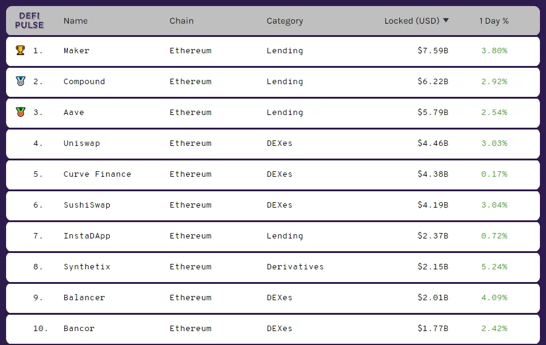Open the Maker project link
The width and height of the screenshot is (546, 345).
[x=76, y=51]
